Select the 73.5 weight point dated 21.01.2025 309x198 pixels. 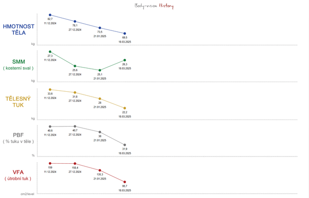pos(99,28)
